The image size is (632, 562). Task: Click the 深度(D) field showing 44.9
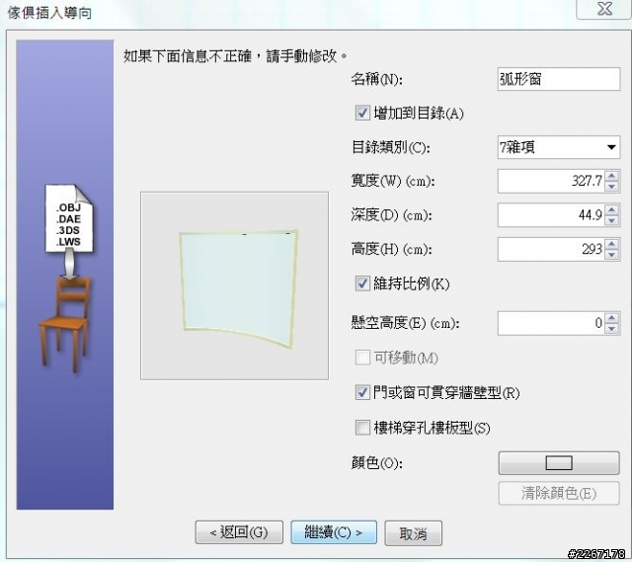click(x=551, y=215)
